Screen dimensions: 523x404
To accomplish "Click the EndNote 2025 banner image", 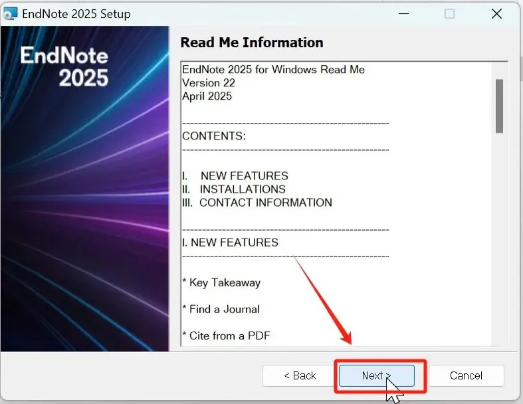I will pyautogui.click(x=84, y=189).
